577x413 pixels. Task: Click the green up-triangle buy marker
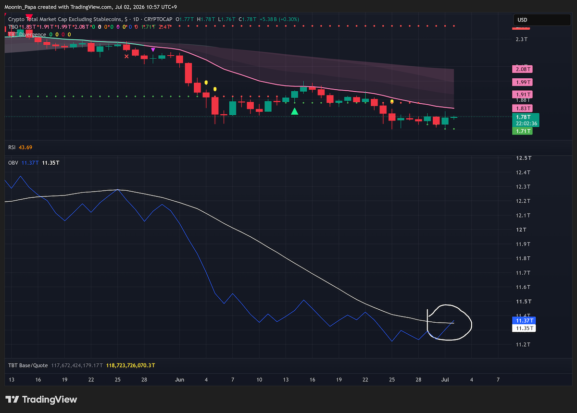(295, 111)
